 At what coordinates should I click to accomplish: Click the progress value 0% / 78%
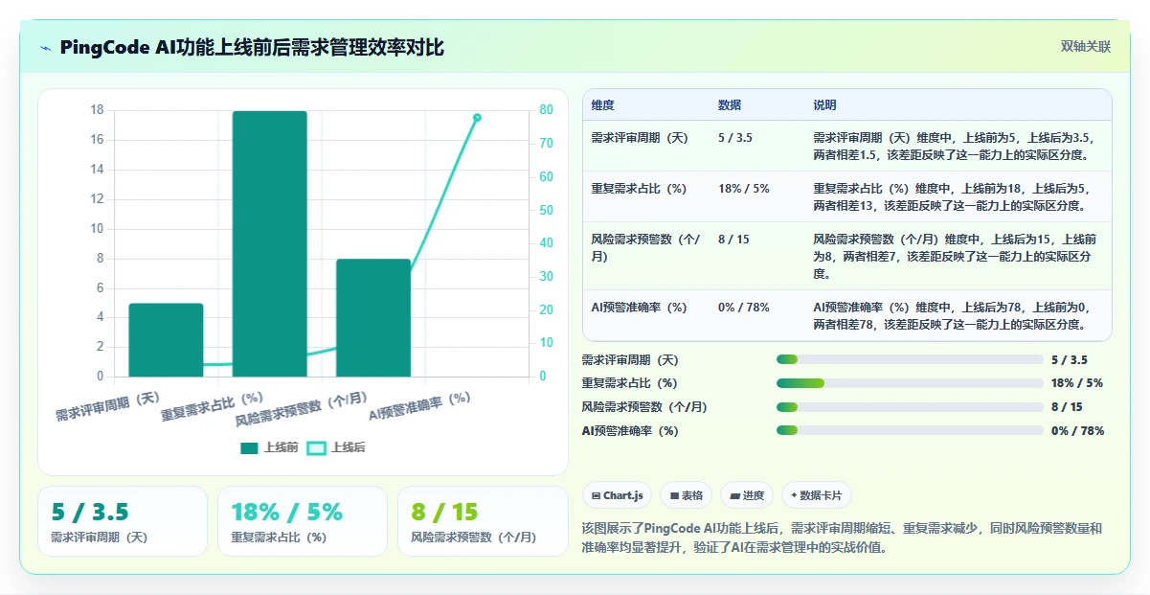pyautogui.click(x=1077, y=431)
